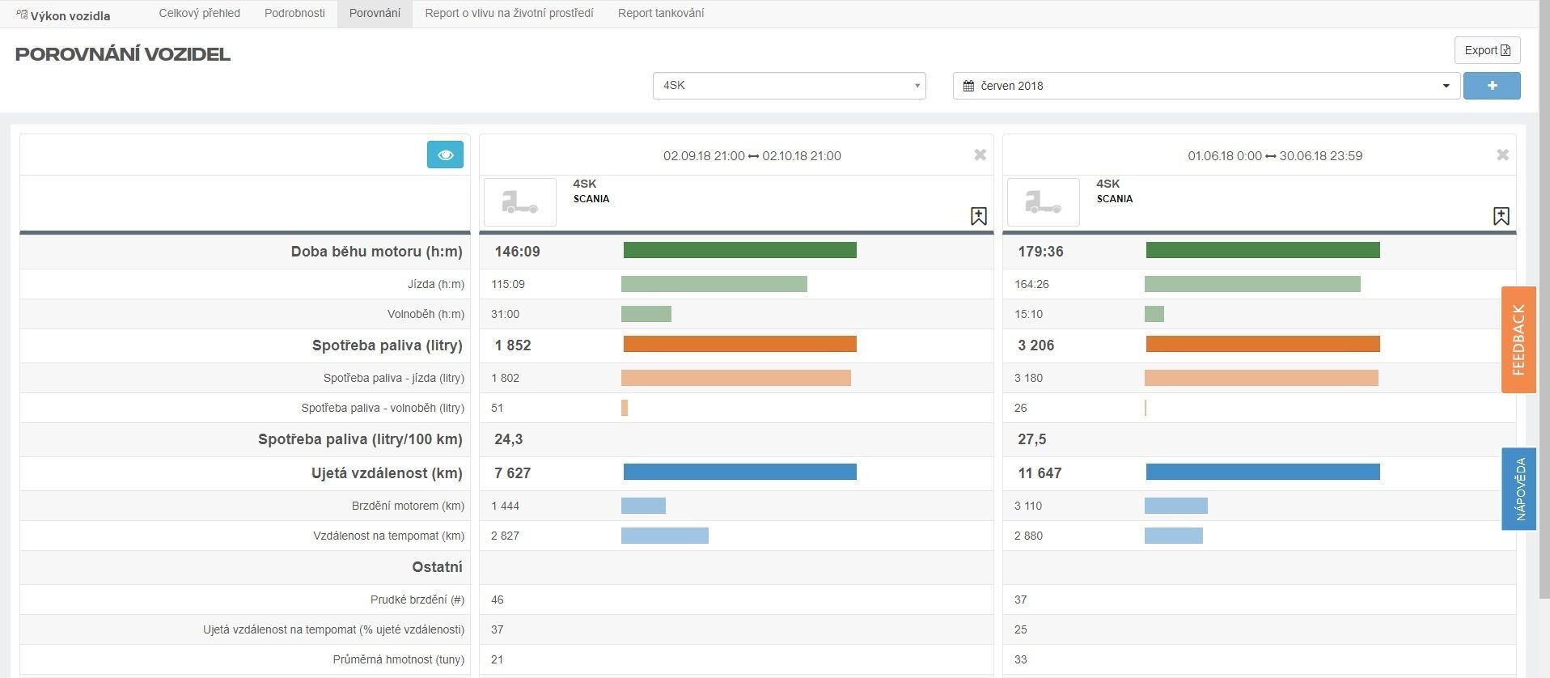Click the Brzdění motorem value 3 110

point(1028,506)
